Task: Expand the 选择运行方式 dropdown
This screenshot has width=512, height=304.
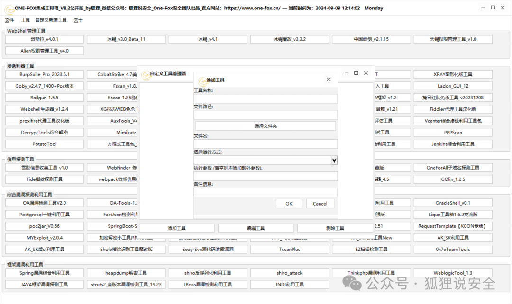Action: coord(334,160)
